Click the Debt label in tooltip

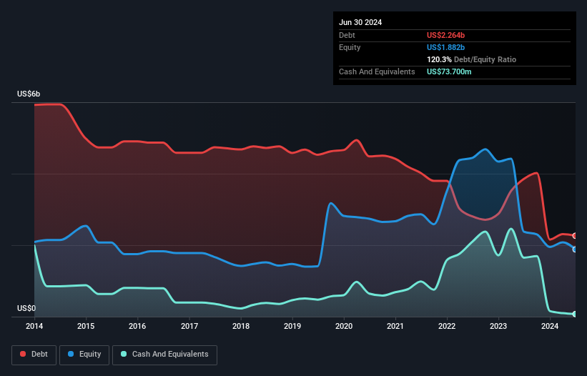(x=347, y=35)
